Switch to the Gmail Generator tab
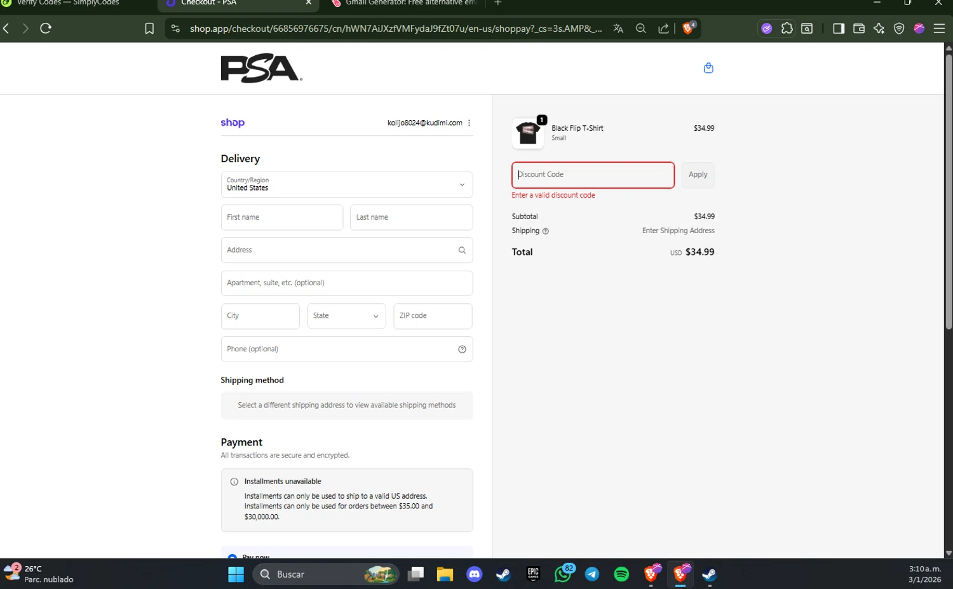This screenshot has width=953, height=589. [404, 3]
